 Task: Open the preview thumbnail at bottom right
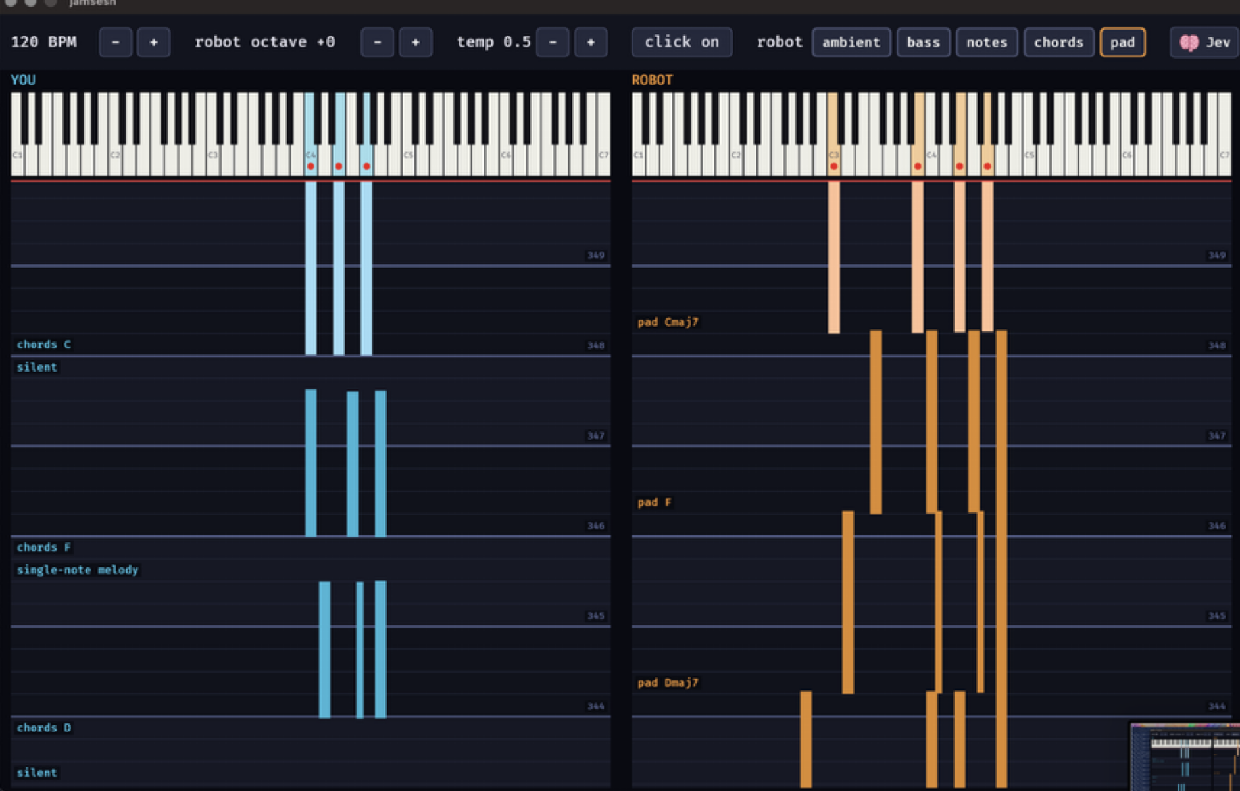(1185, 757)
